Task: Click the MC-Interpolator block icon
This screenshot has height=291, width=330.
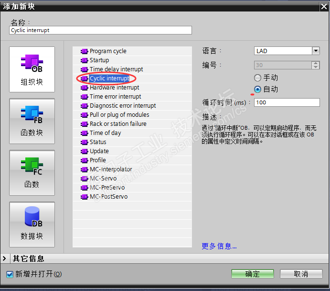Action: (84, 169)
